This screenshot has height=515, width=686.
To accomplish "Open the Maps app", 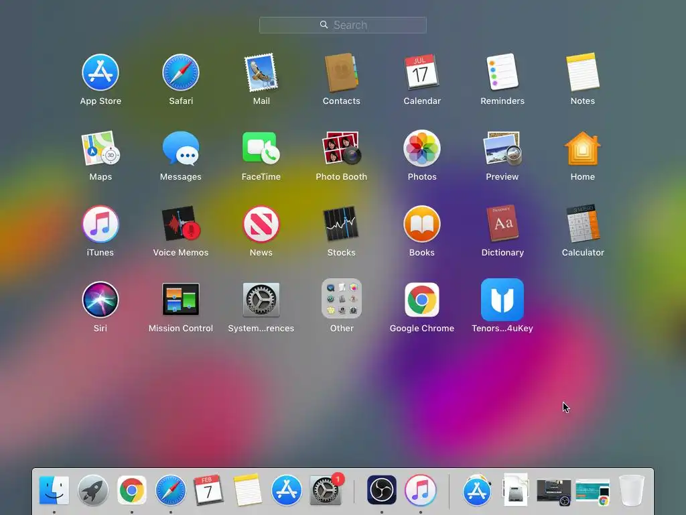I will click(x=100, y=148).
